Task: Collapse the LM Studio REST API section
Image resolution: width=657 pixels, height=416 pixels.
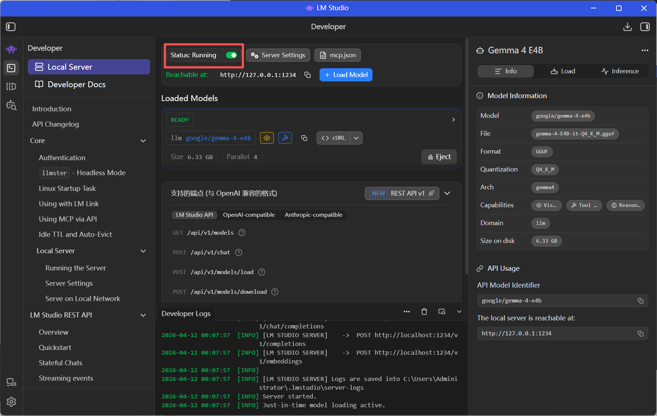Action: (x=143, y=315)
